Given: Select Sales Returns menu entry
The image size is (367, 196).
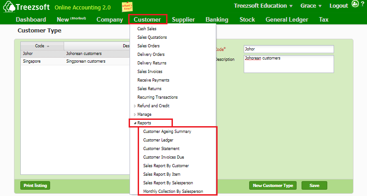Looking at the screenshot, I should 149,89.
